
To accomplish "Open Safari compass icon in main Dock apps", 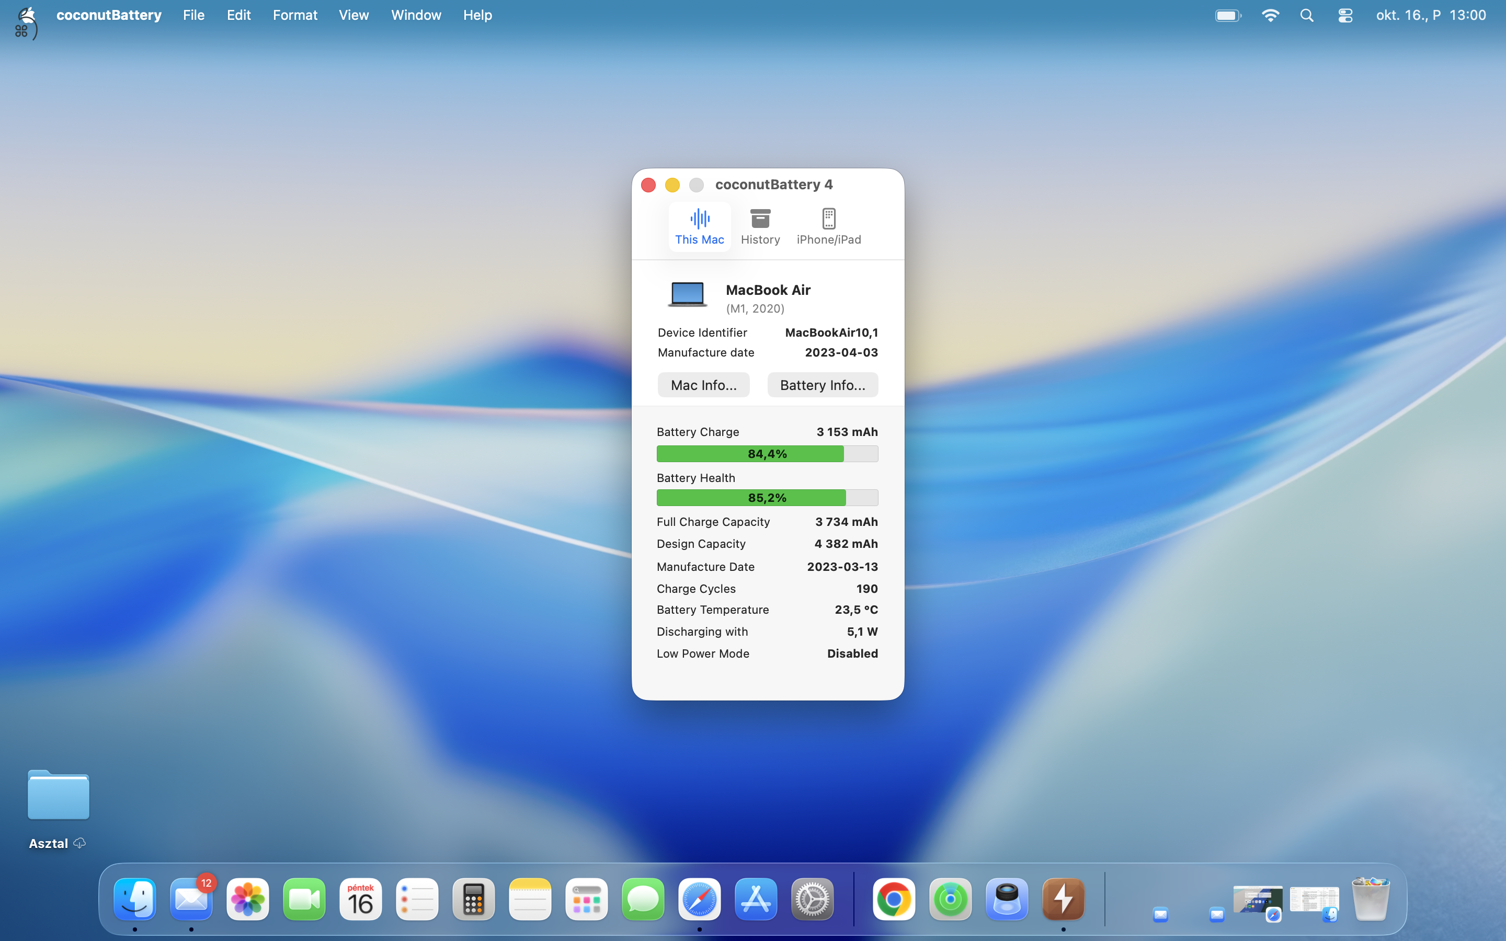I will (700, 899).
